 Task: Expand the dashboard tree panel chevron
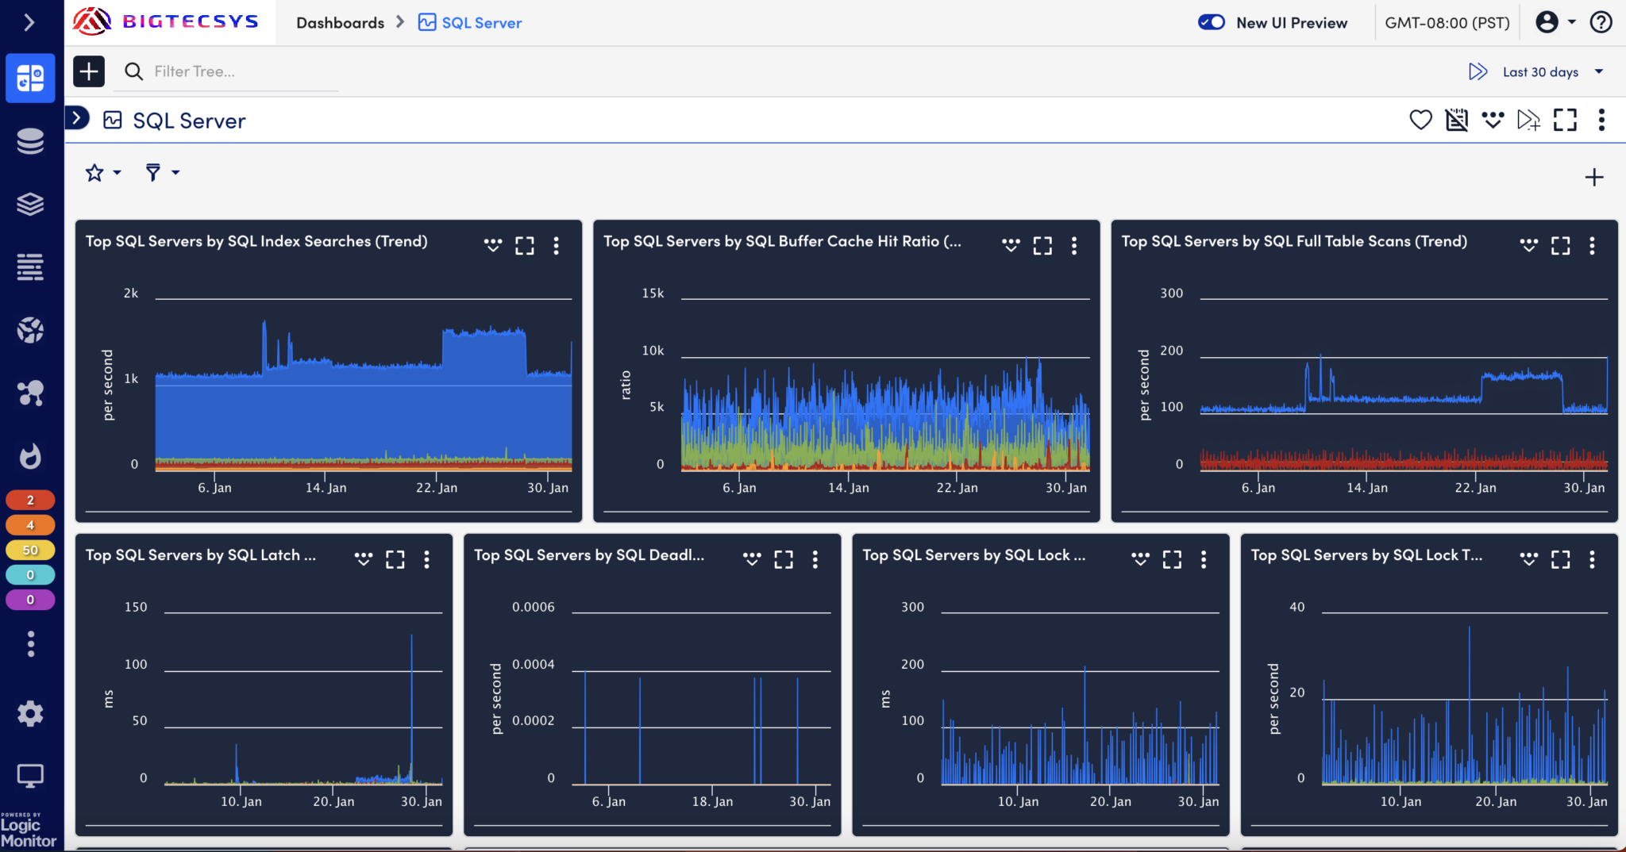tap(77, 119)
